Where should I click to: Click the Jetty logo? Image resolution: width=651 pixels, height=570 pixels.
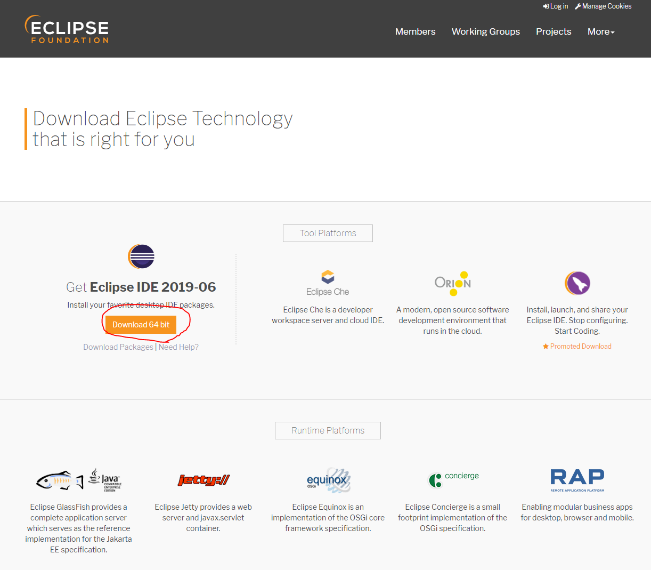(x=204, y=480)
